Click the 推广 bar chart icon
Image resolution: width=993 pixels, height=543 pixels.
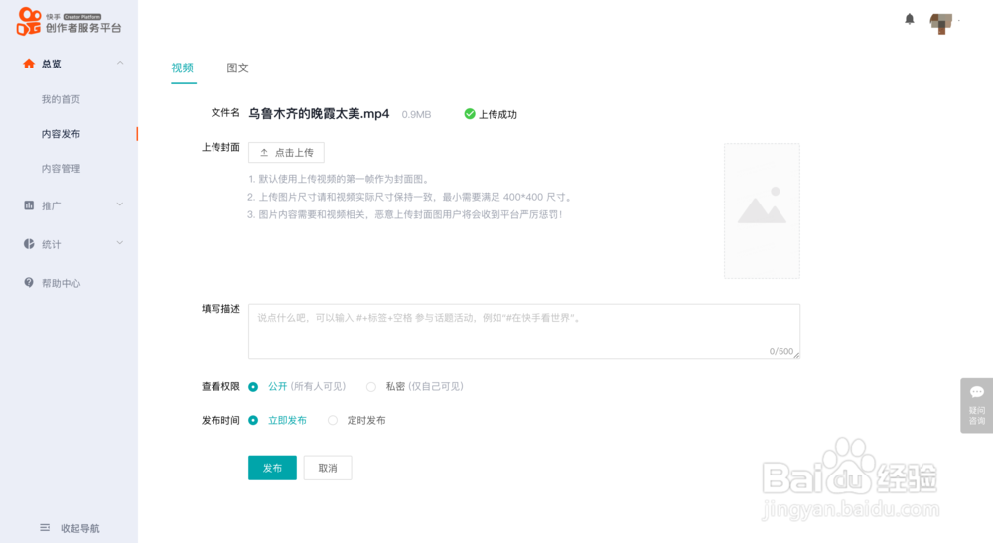(29, 205)
